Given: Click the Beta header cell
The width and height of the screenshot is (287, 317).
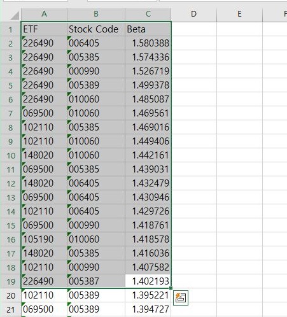Looking at the screenshot, I should click(148, 29).
